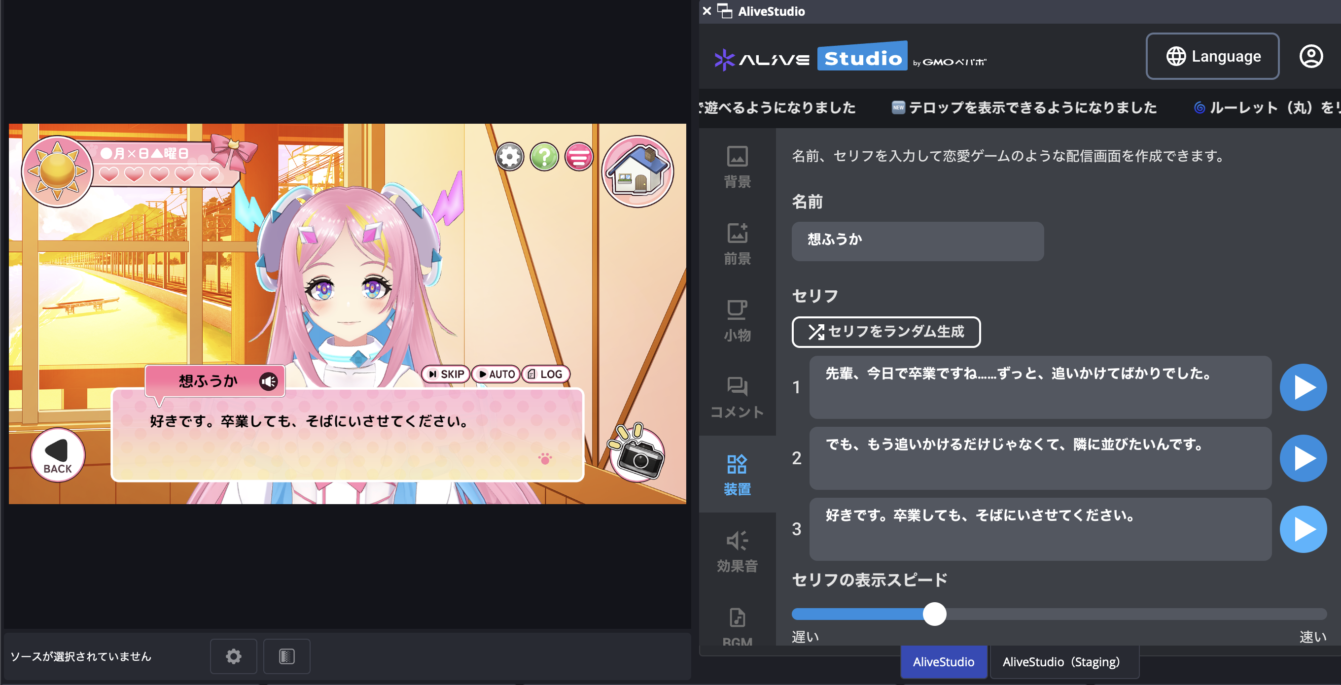Click SKIP in the game preview

pyautogui.click(x=446, y=374)
